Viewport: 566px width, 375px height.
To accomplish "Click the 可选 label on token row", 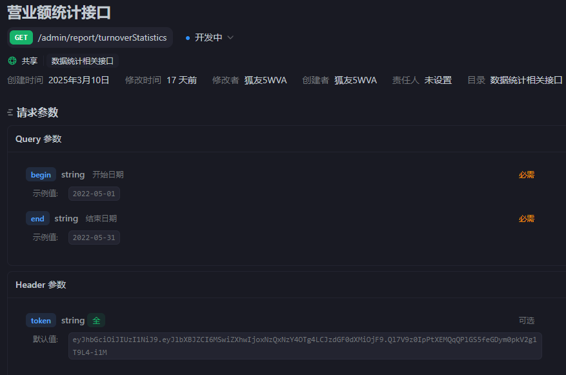I will coord(526,321).
